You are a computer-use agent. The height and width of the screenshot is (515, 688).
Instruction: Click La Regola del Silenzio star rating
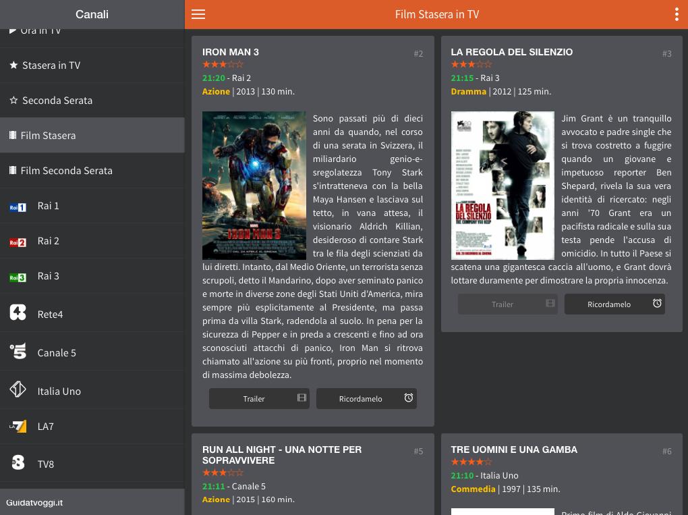pos(471,65)
